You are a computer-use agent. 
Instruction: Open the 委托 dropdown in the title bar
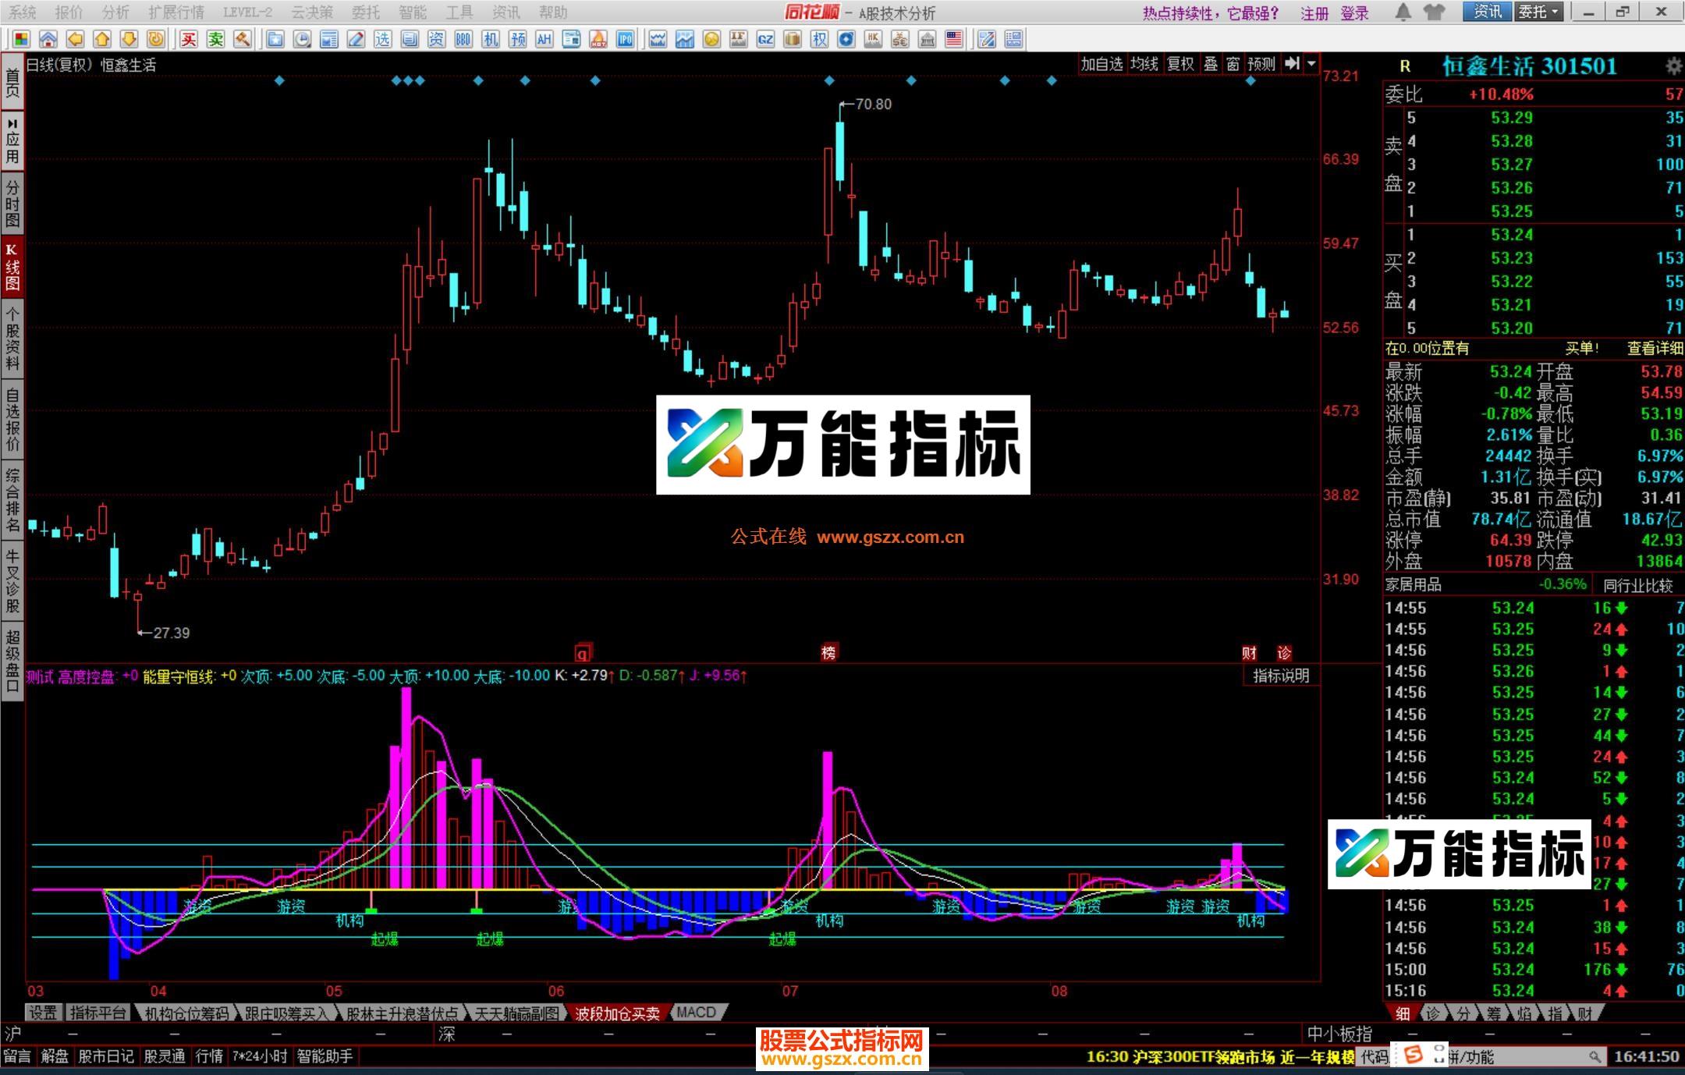pos(1539,12)
